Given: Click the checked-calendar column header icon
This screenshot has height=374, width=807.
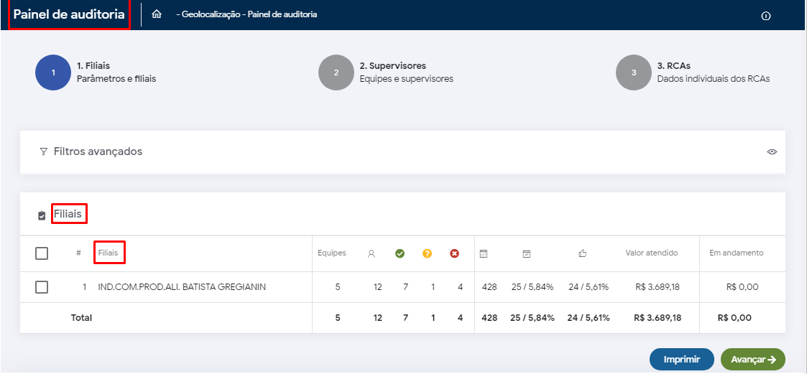Looking at the screenshot, I should coord(527,253).
